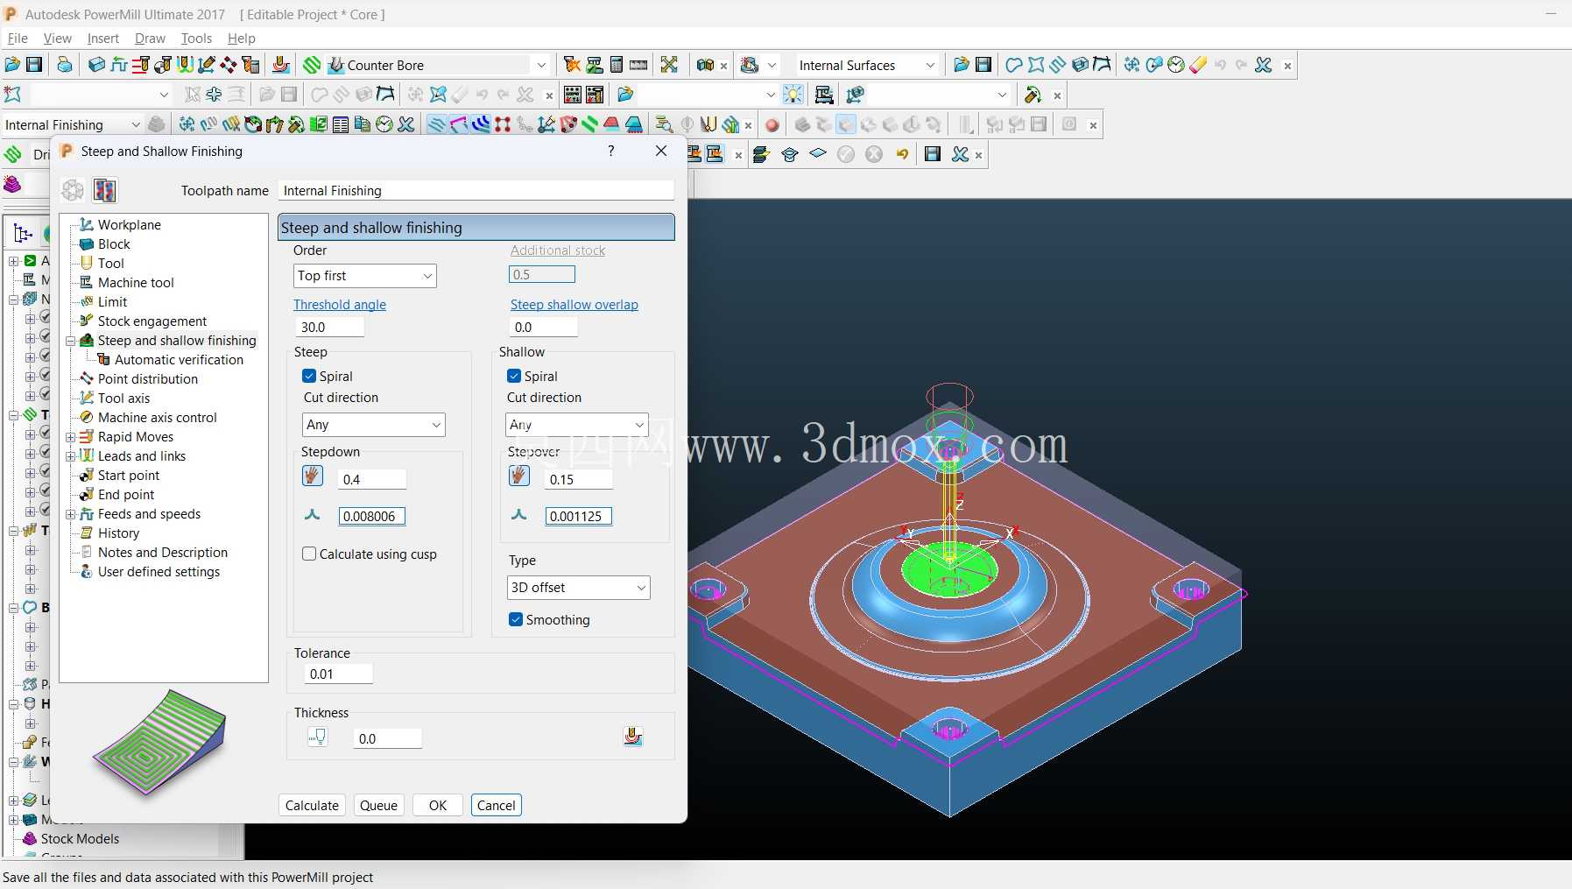The width and height of the screenshot is (1572, 889).
Task: Click the Save Project floppy disk icon
Action: tap(34, 65)
